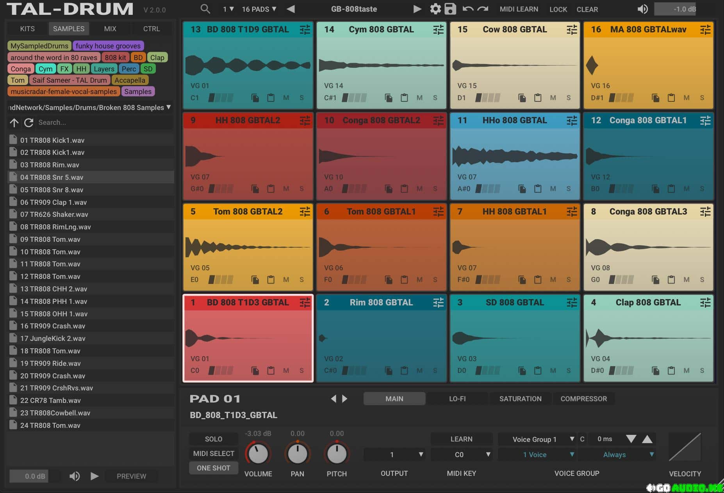Viewport: 724px width, 493px height.
Task: Open the MIDI KEY C0 dropdown
Action: [461, 454]
